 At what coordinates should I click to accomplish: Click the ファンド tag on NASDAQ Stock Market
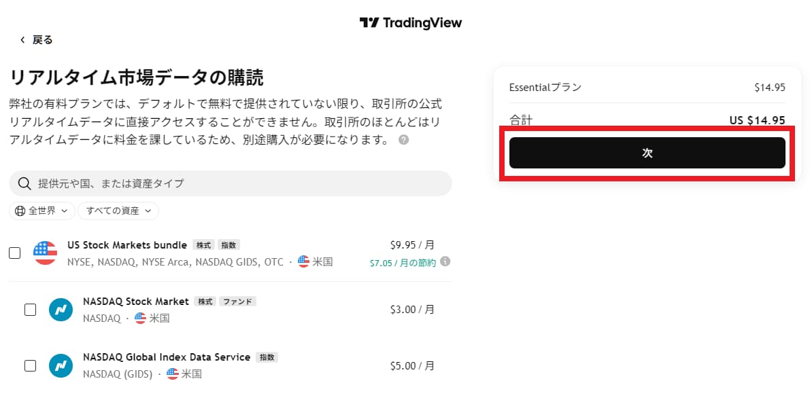coord(238,302)
